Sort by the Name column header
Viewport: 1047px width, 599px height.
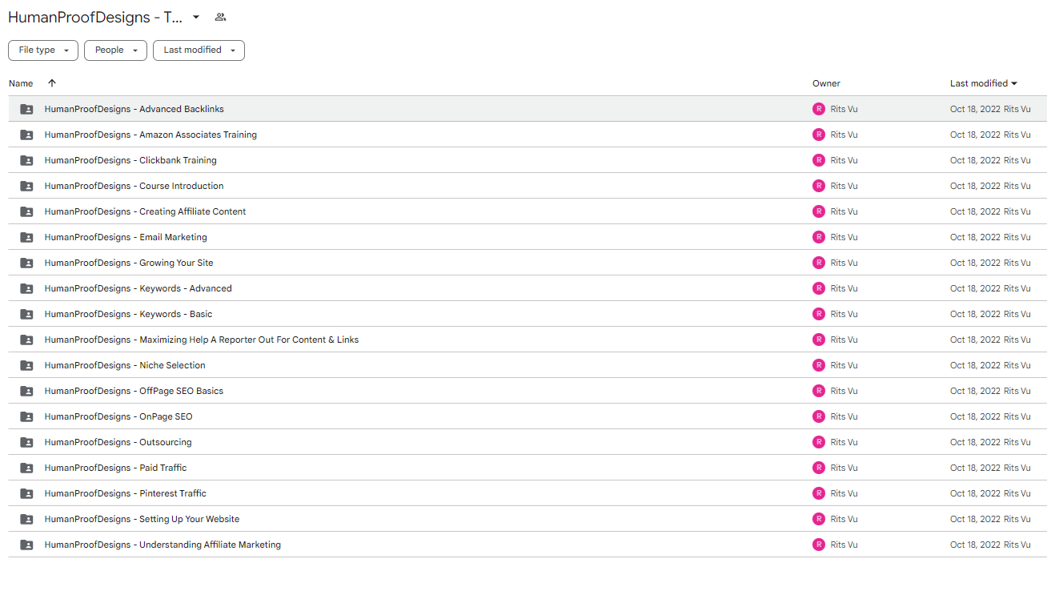pos(21,83)
